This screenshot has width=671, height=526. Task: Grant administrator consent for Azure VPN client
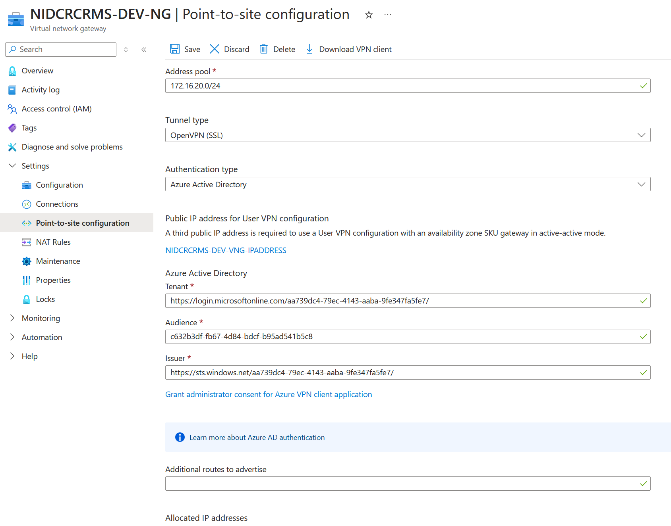tap(269, 394)
